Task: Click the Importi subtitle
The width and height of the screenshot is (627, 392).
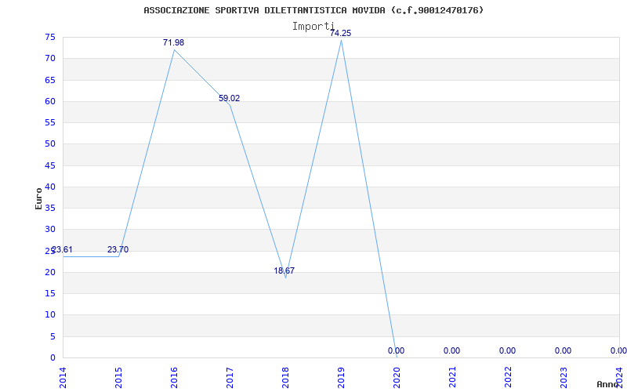Action: click(313, 27)
